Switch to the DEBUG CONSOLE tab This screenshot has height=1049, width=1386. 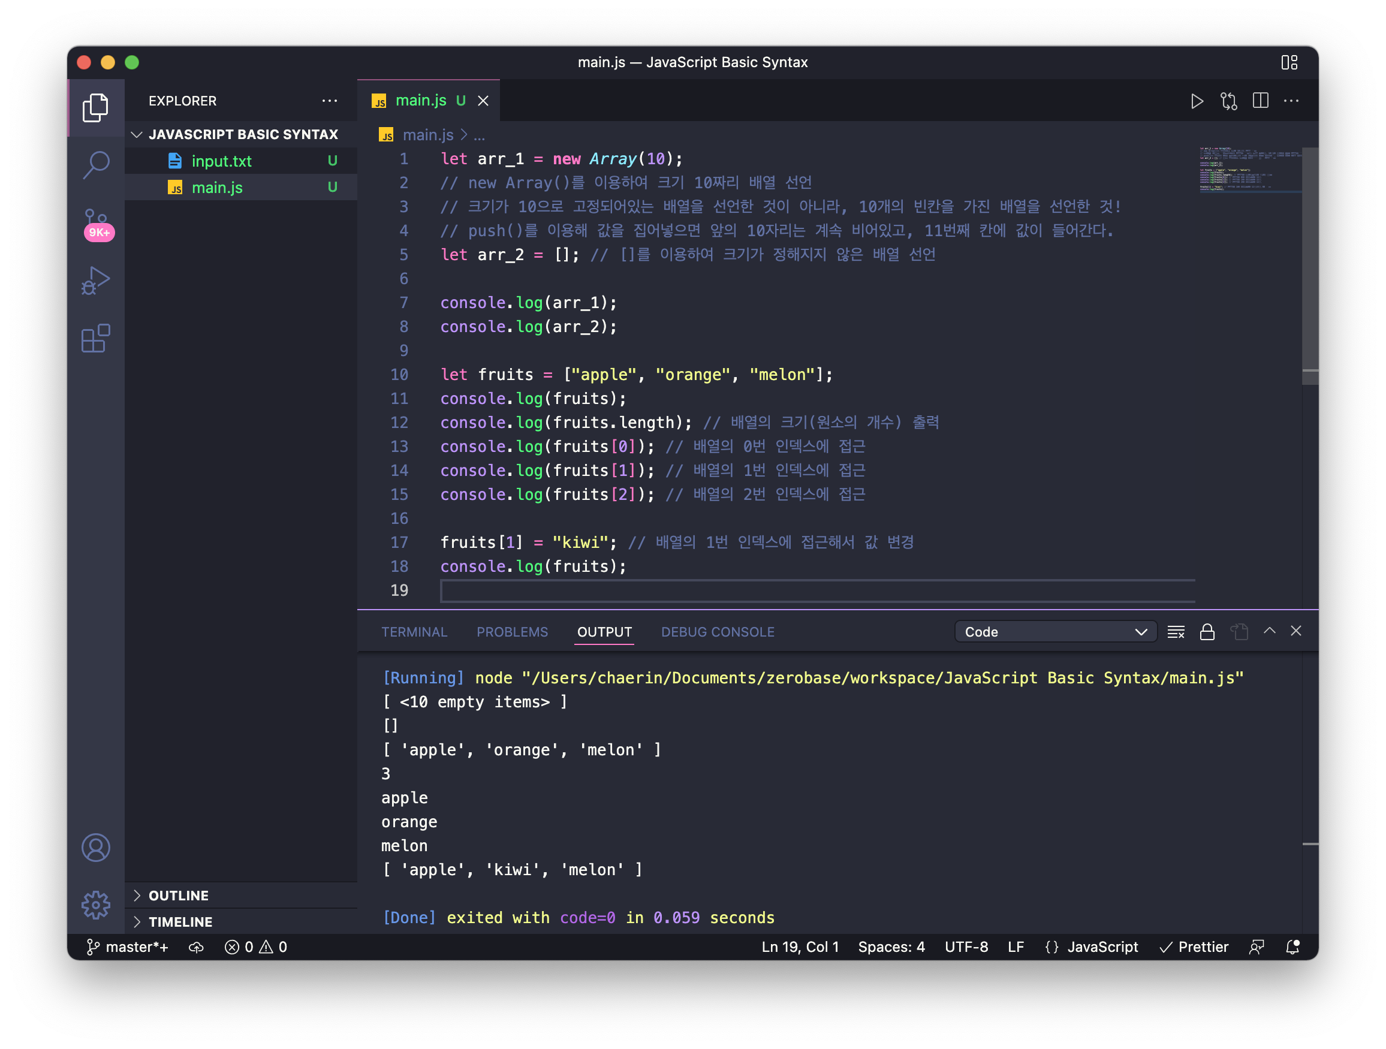click(718, 632)
